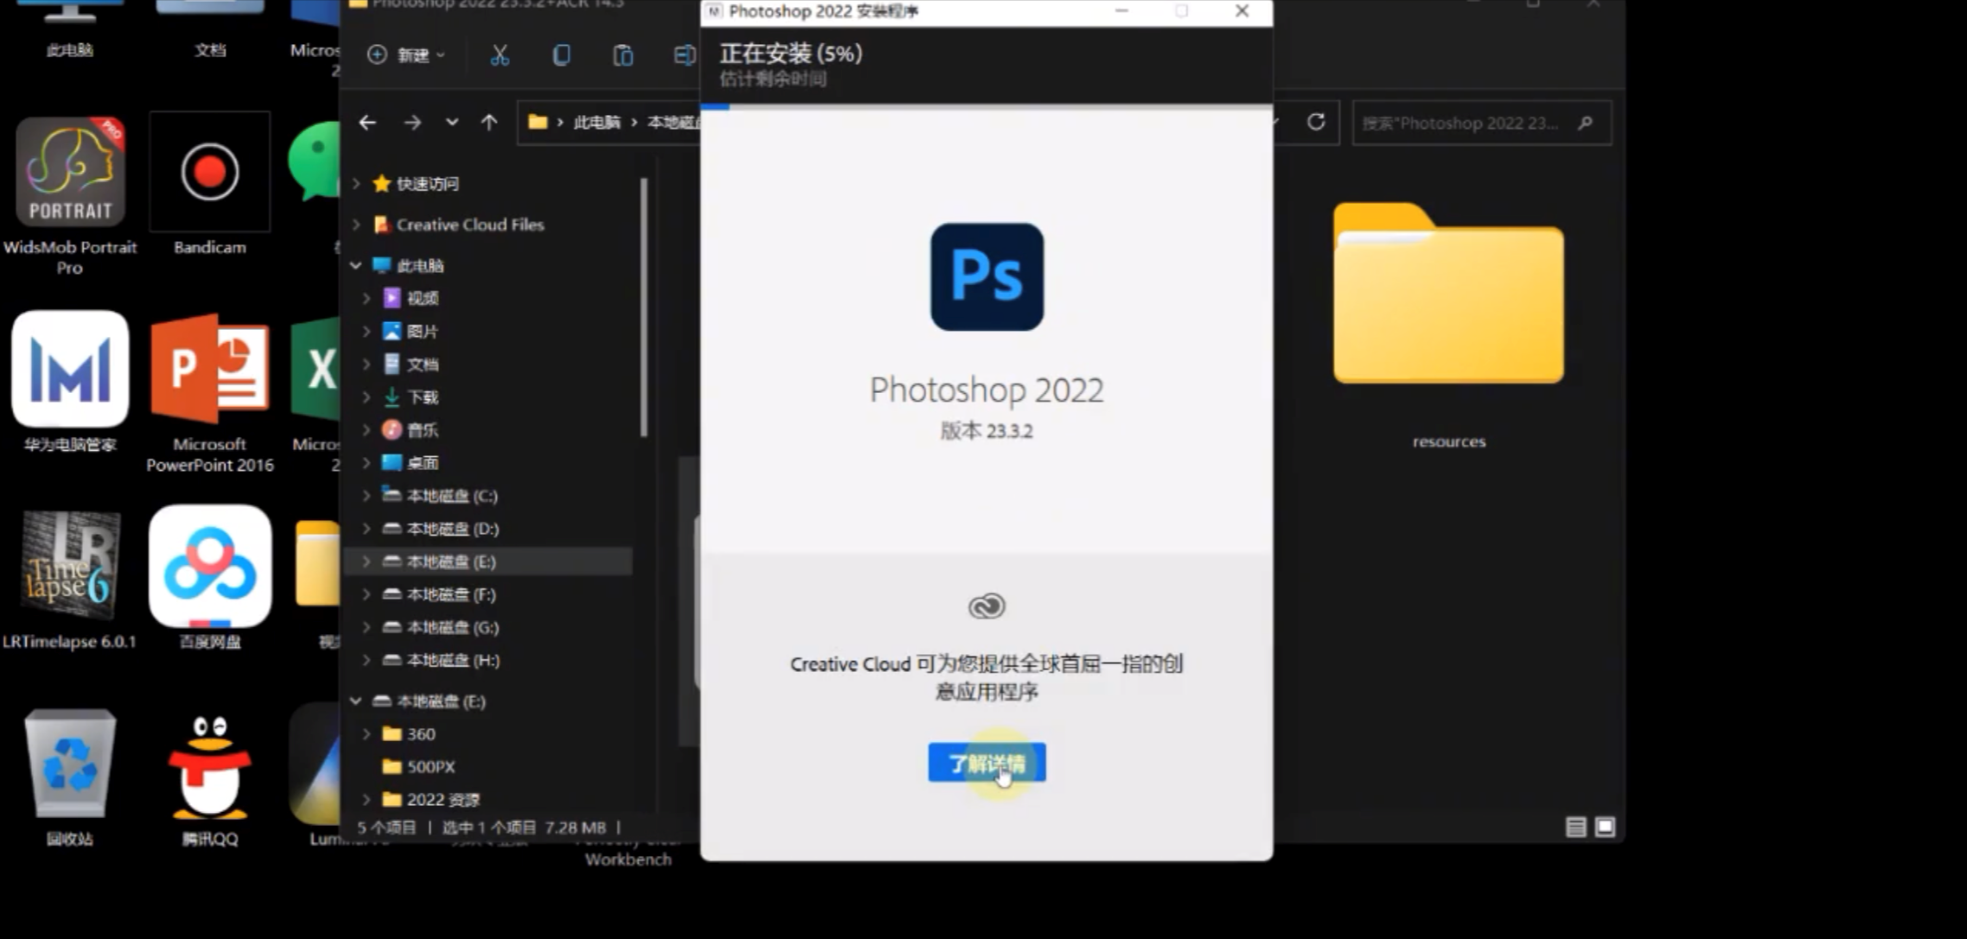This screenshot has height=939, width=1967.
Task: Click navigation pane vertical scrollbar
Action: coord(644,308)
